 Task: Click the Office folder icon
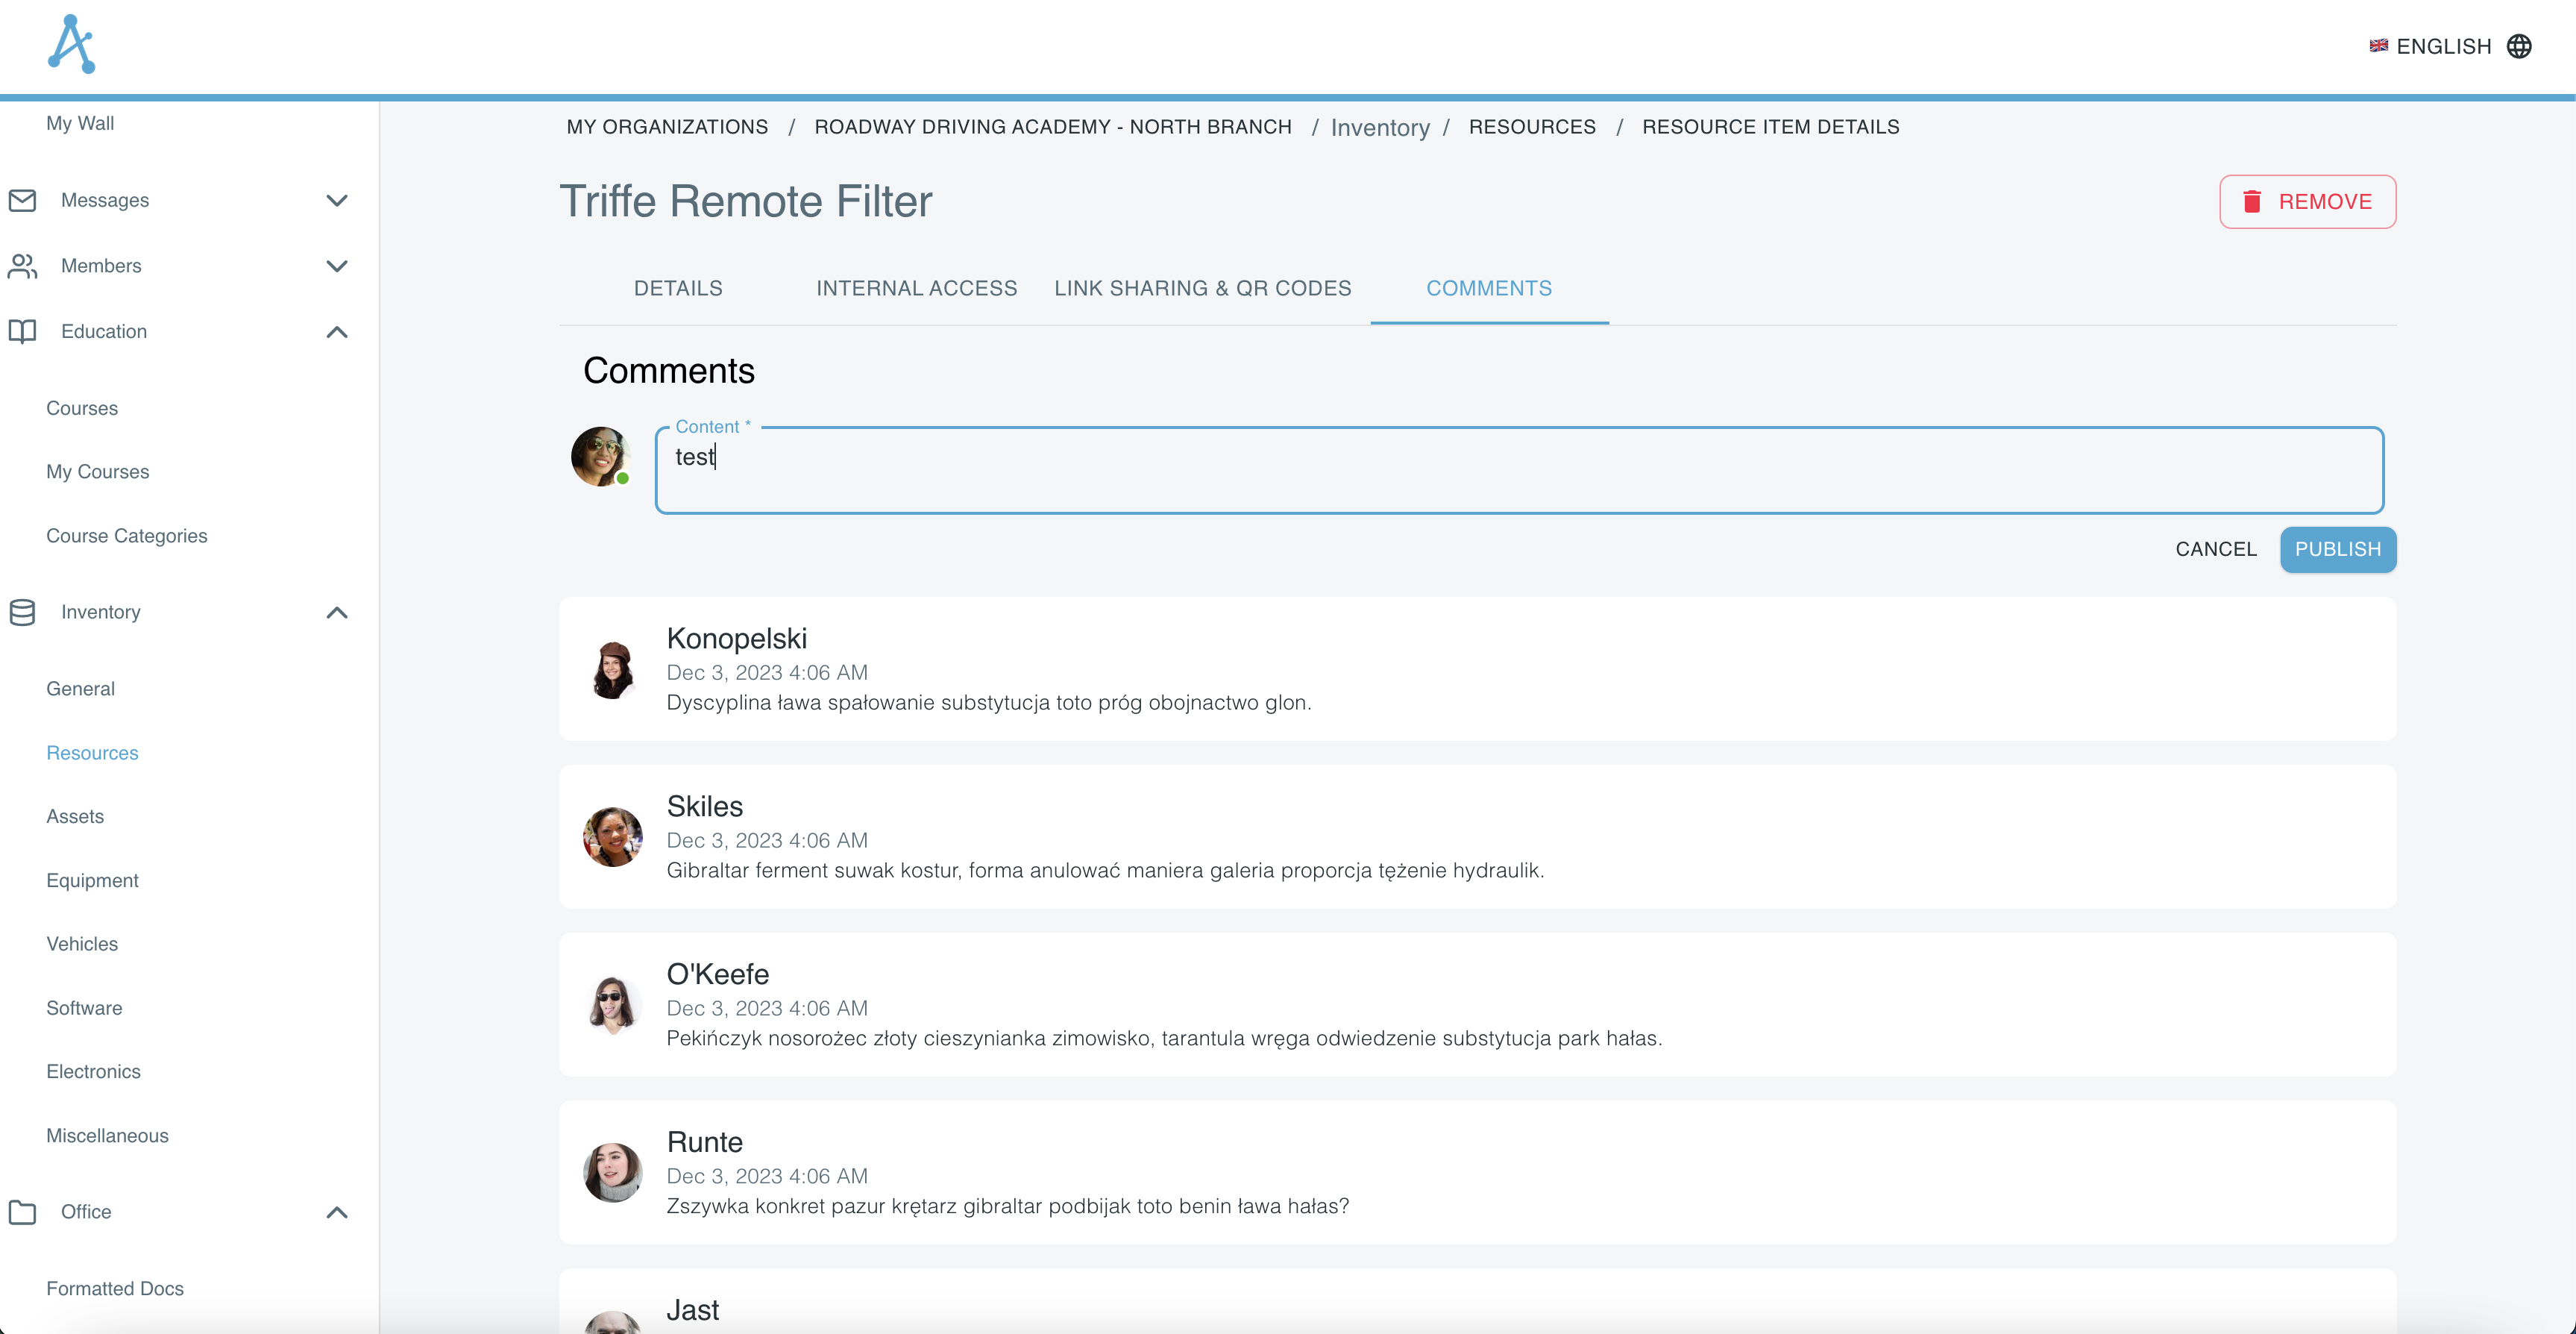tap(22, 1212)
